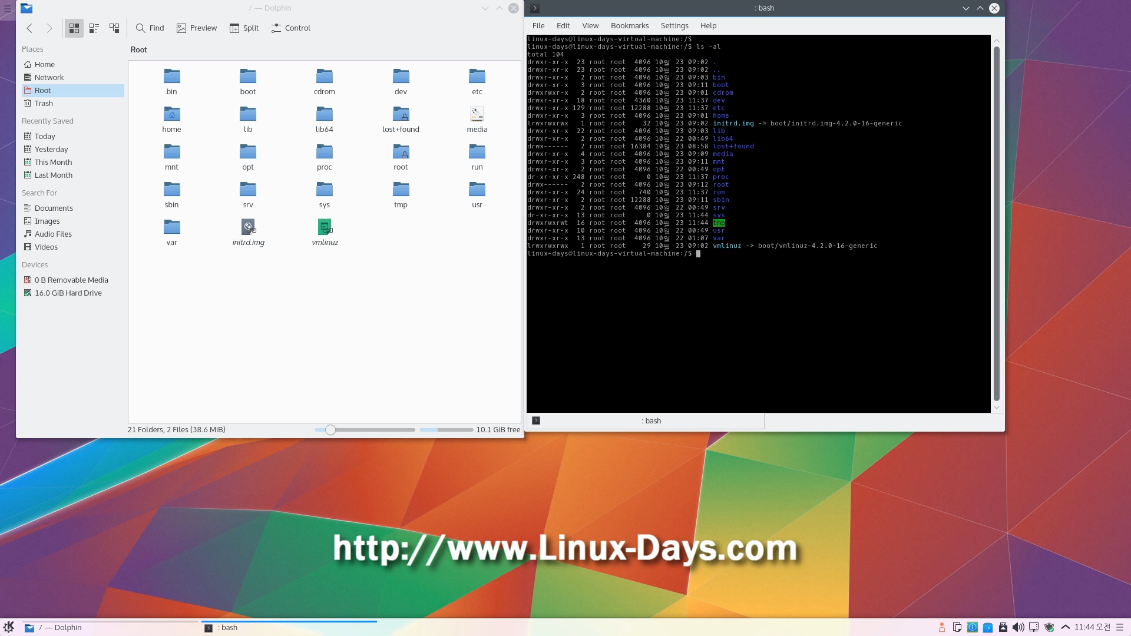
Task: Open the KDE application launcher
Action: click(x=9, y=627)
